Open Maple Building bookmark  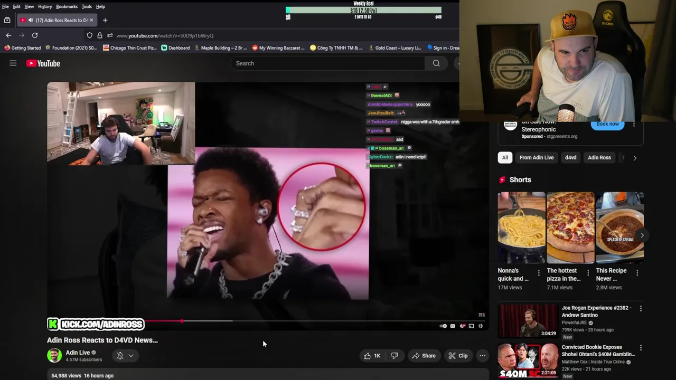(x=220, y=47)
